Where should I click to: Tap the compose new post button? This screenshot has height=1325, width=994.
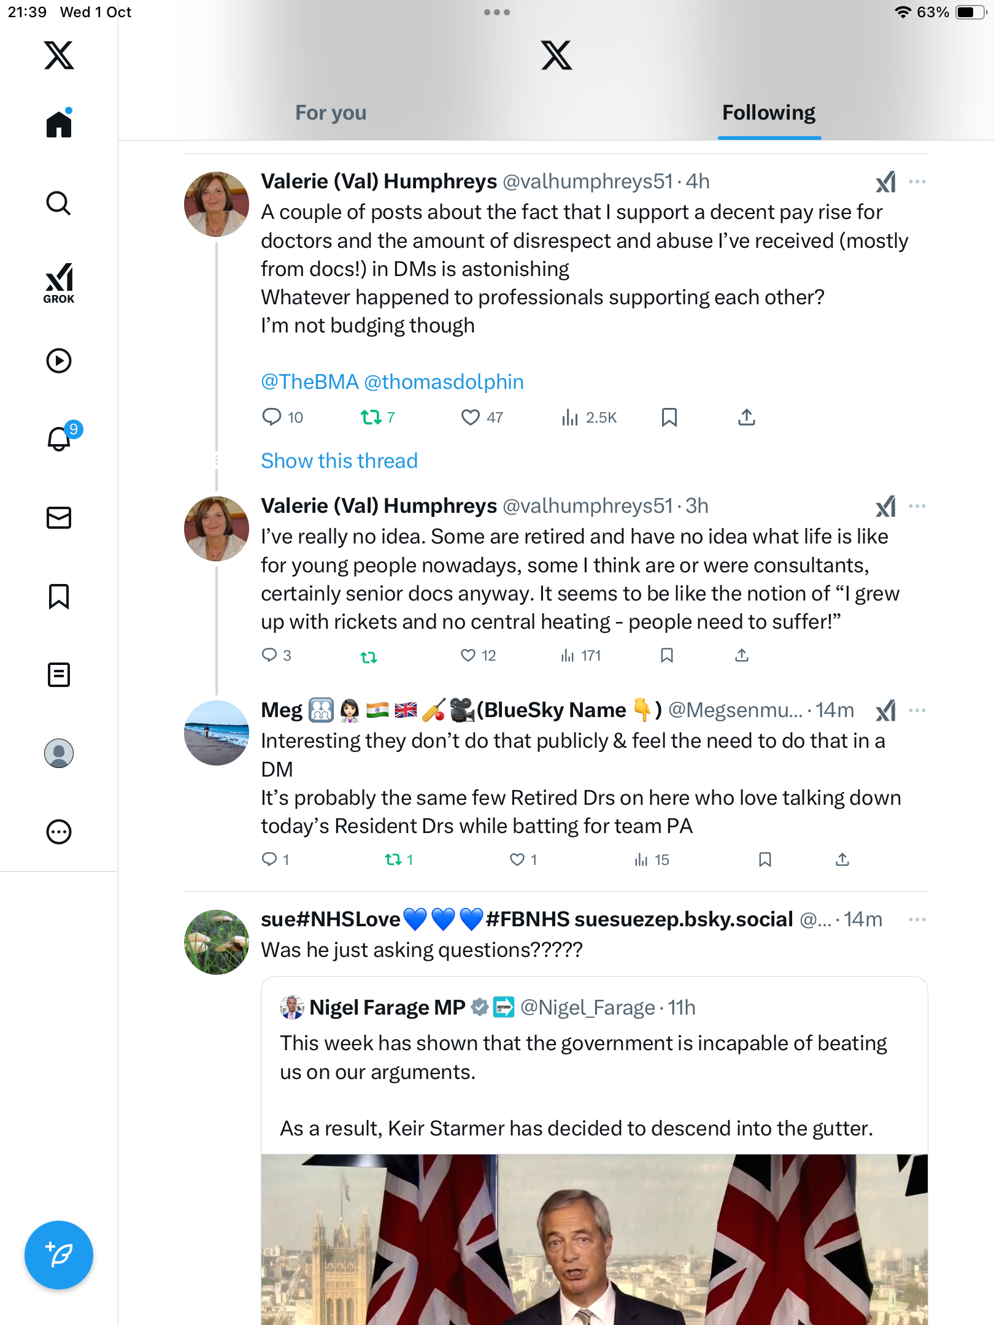tap(59, 1254)
